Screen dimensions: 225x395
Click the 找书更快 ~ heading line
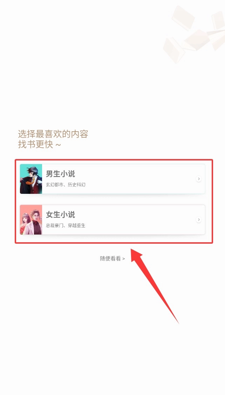point(40,145)
